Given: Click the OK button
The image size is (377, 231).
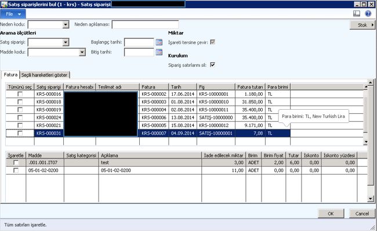Looking at the screenshot, I should (x=331, y=214).
